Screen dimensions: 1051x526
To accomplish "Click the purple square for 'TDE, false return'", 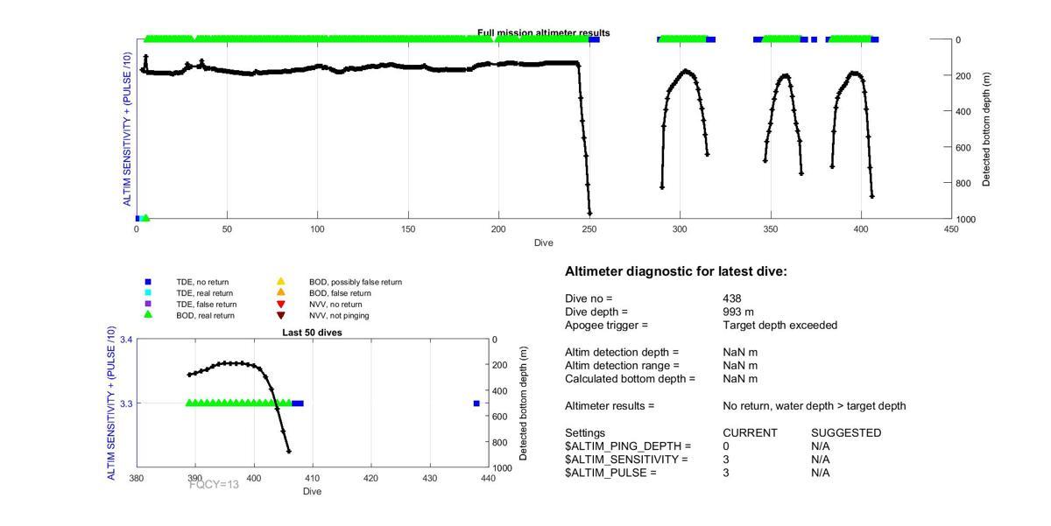I will [x=148, y=304].
